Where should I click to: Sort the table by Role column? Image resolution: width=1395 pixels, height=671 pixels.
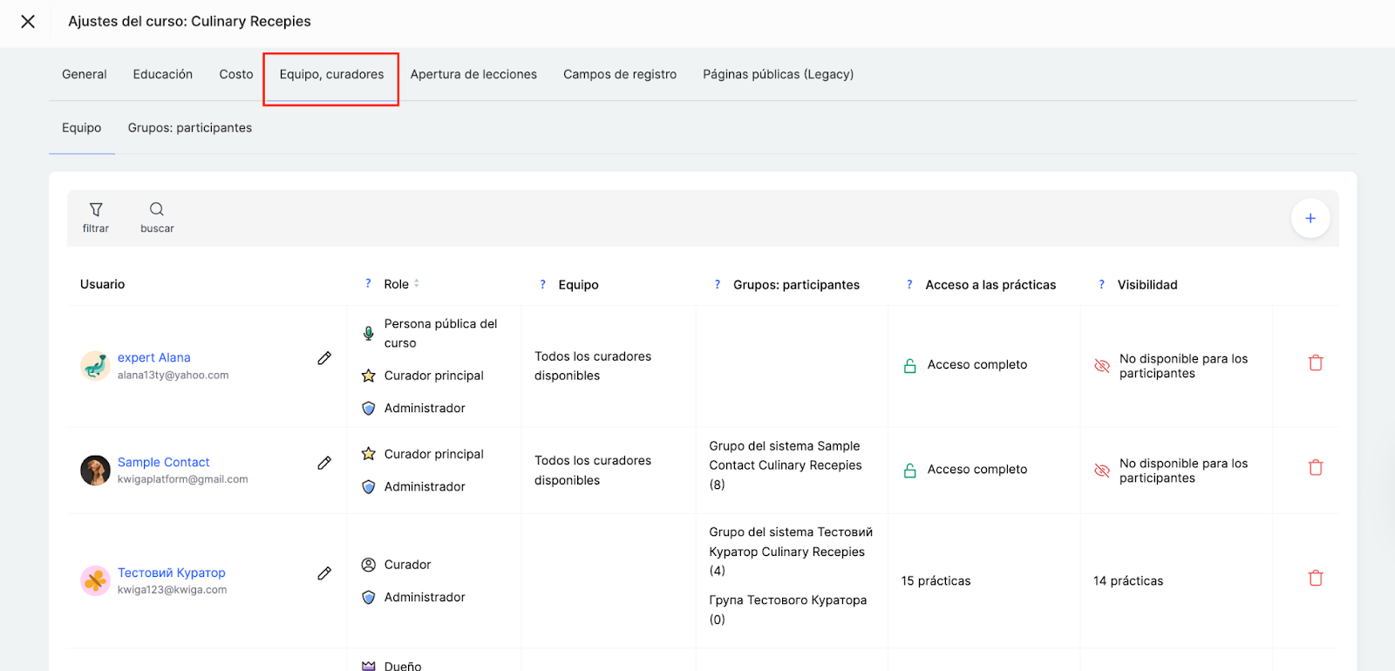point(416,284)
